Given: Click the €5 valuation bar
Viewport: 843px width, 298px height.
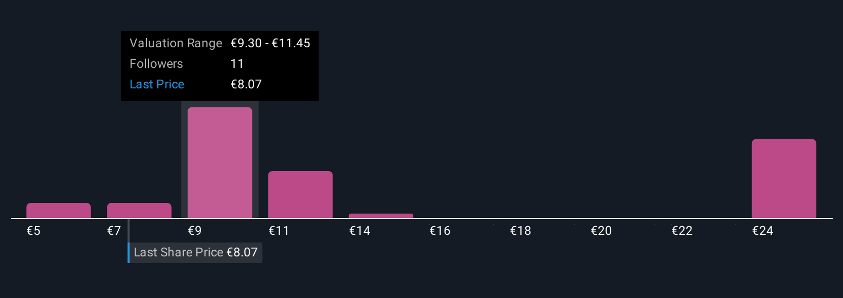Looking at the screenshot, I should pyautogui.click(x=59, y=211).
